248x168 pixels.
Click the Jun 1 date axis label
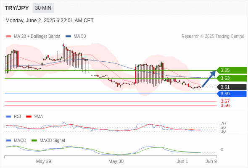pos(182,161)
